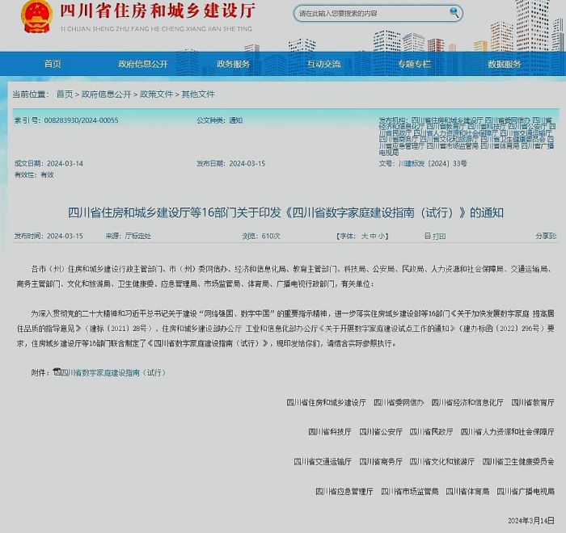Image resolution: width=566 pixels, height=533 pixels.
Task: Click the 公文种类 通知 label
Action: [x=219, y=120]
